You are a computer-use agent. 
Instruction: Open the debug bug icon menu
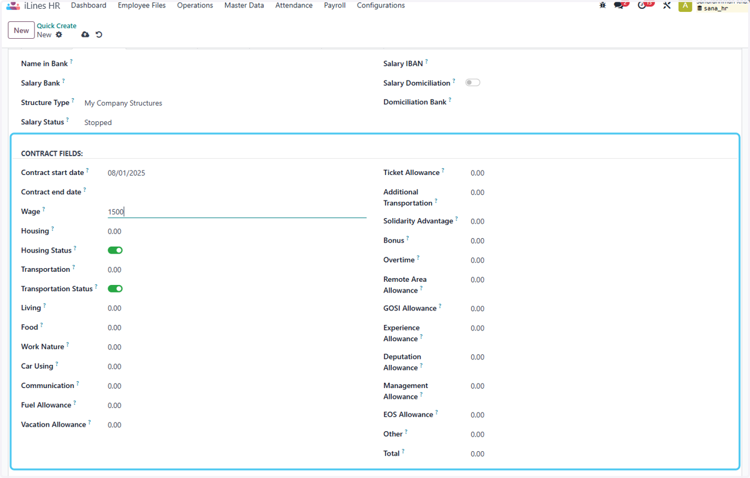pyautogui.click(x=602, y=5)
